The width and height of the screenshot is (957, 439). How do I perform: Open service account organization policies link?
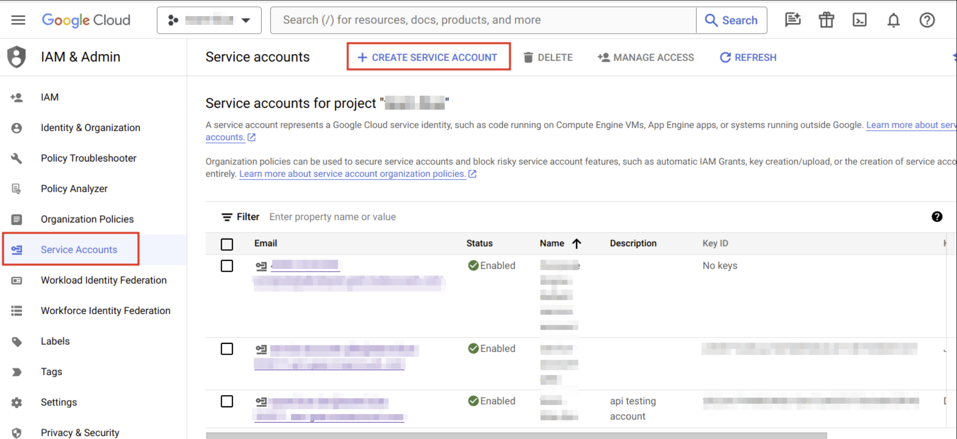point(352,174)
